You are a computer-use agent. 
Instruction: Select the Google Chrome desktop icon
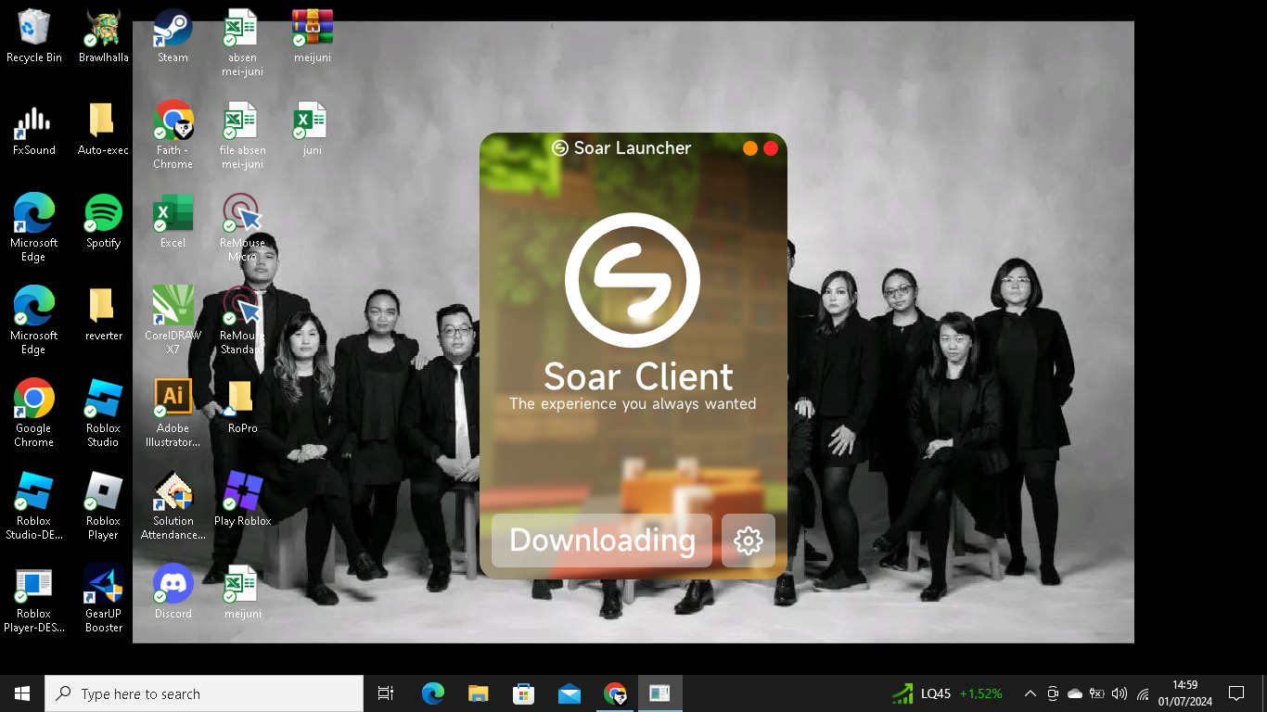pyautogui.click(x=34, y=414)
